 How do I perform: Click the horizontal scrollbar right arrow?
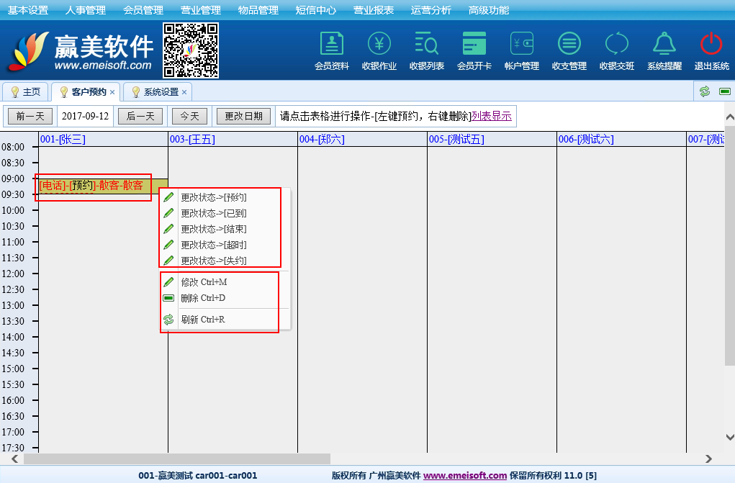[708, 459]
